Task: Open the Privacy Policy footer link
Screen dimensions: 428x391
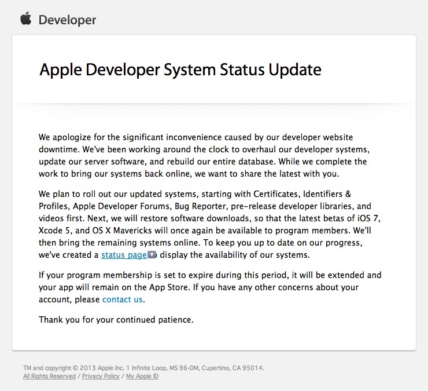Action: coord(101,377)
